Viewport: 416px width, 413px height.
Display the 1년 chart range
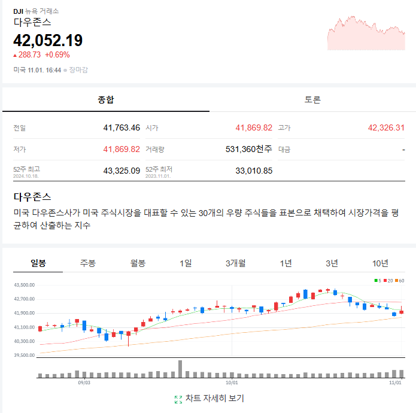click(x=286, y=263)
